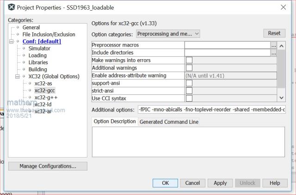Toggle support-ansi checkbox
296x195 pixels.
tap(189, 83)
